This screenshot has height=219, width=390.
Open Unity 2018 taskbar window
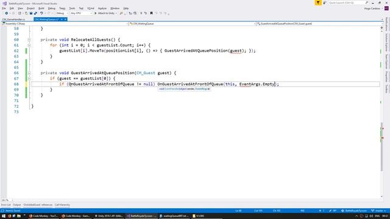pos(108,216)
